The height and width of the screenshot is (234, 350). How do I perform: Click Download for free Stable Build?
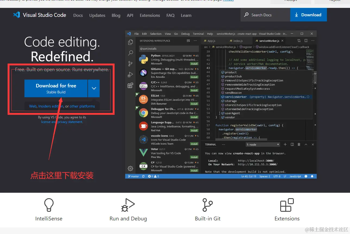click(x=56, y=88)
